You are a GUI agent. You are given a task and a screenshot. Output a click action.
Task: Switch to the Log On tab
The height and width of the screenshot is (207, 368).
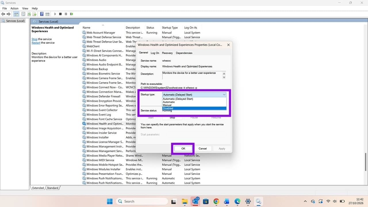(155, 53)
